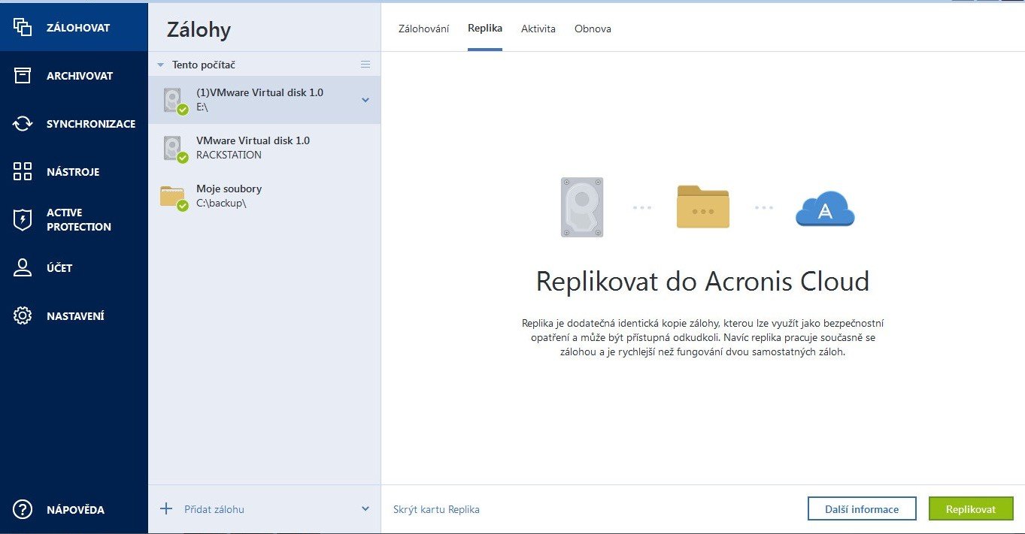Switch to the Aktivita tab

(x=538, y=29)
